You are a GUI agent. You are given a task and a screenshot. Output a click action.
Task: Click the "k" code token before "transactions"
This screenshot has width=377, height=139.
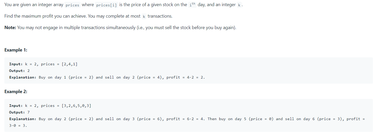(x=144, y=16)
